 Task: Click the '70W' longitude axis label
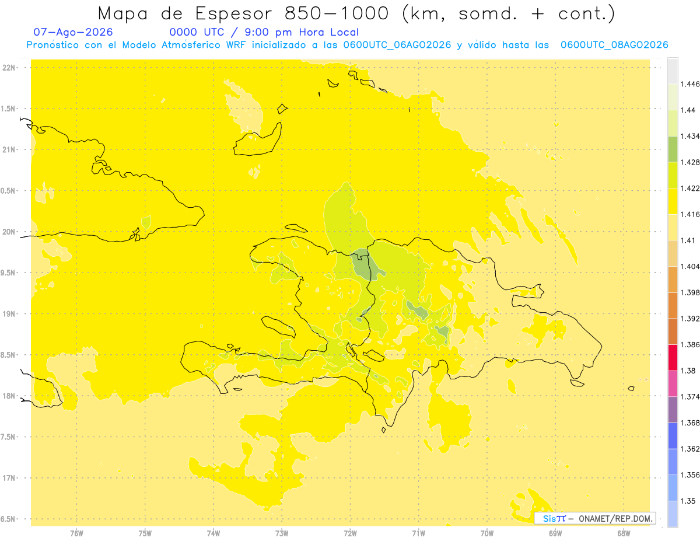click(x=487, y=533)
